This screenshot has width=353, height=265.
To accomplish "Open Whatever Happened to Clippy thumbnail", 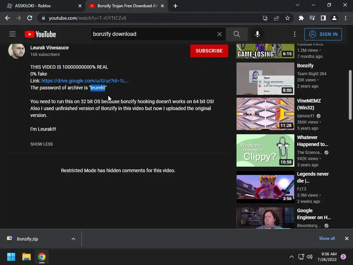I will pos(265,150).
